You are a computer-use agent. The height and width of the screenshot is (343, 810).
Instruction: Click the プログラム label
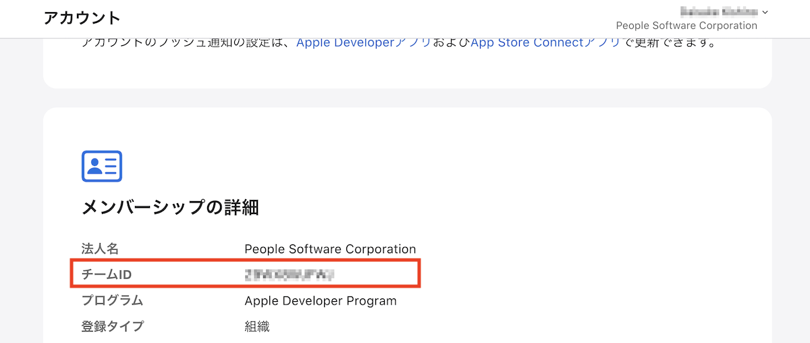point(112,300)
